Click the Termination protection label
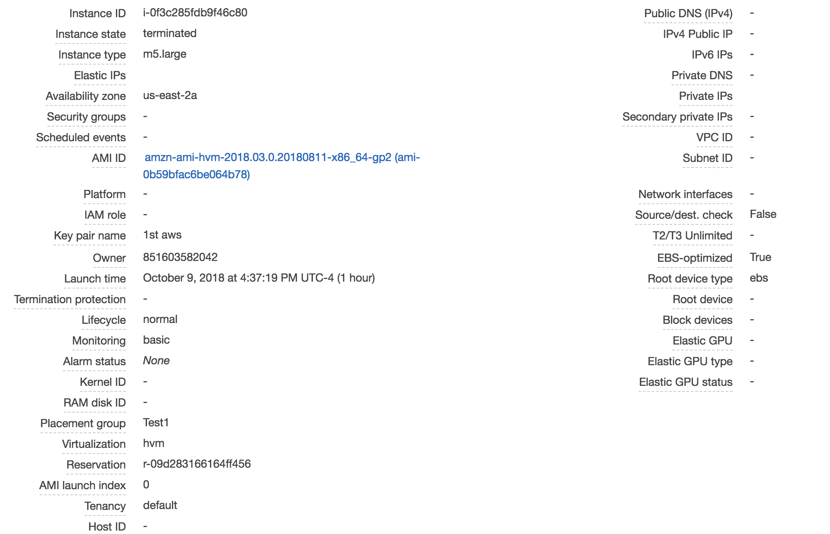The width and height of the screenshot is (830, 534). tap(70, 299)
